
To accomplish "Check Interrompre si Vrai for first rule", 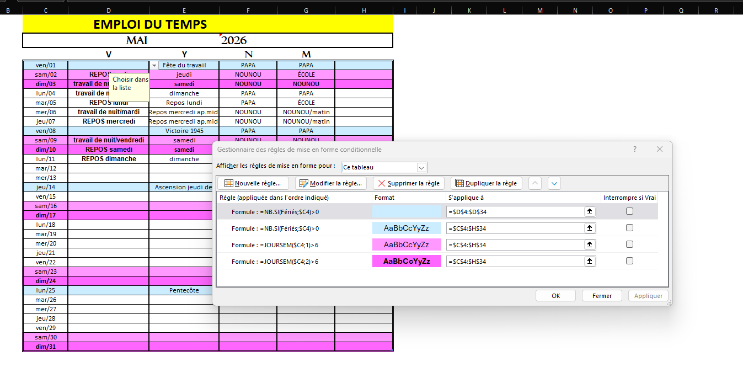I will coord(629,211).
